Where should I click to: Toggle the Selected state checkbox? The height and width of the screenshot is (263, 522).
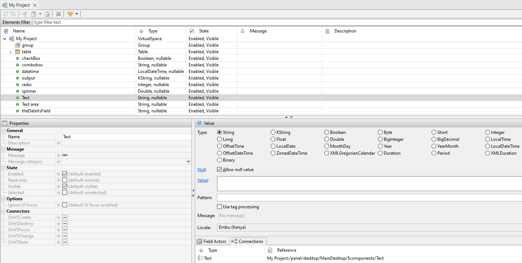[65, 193]
